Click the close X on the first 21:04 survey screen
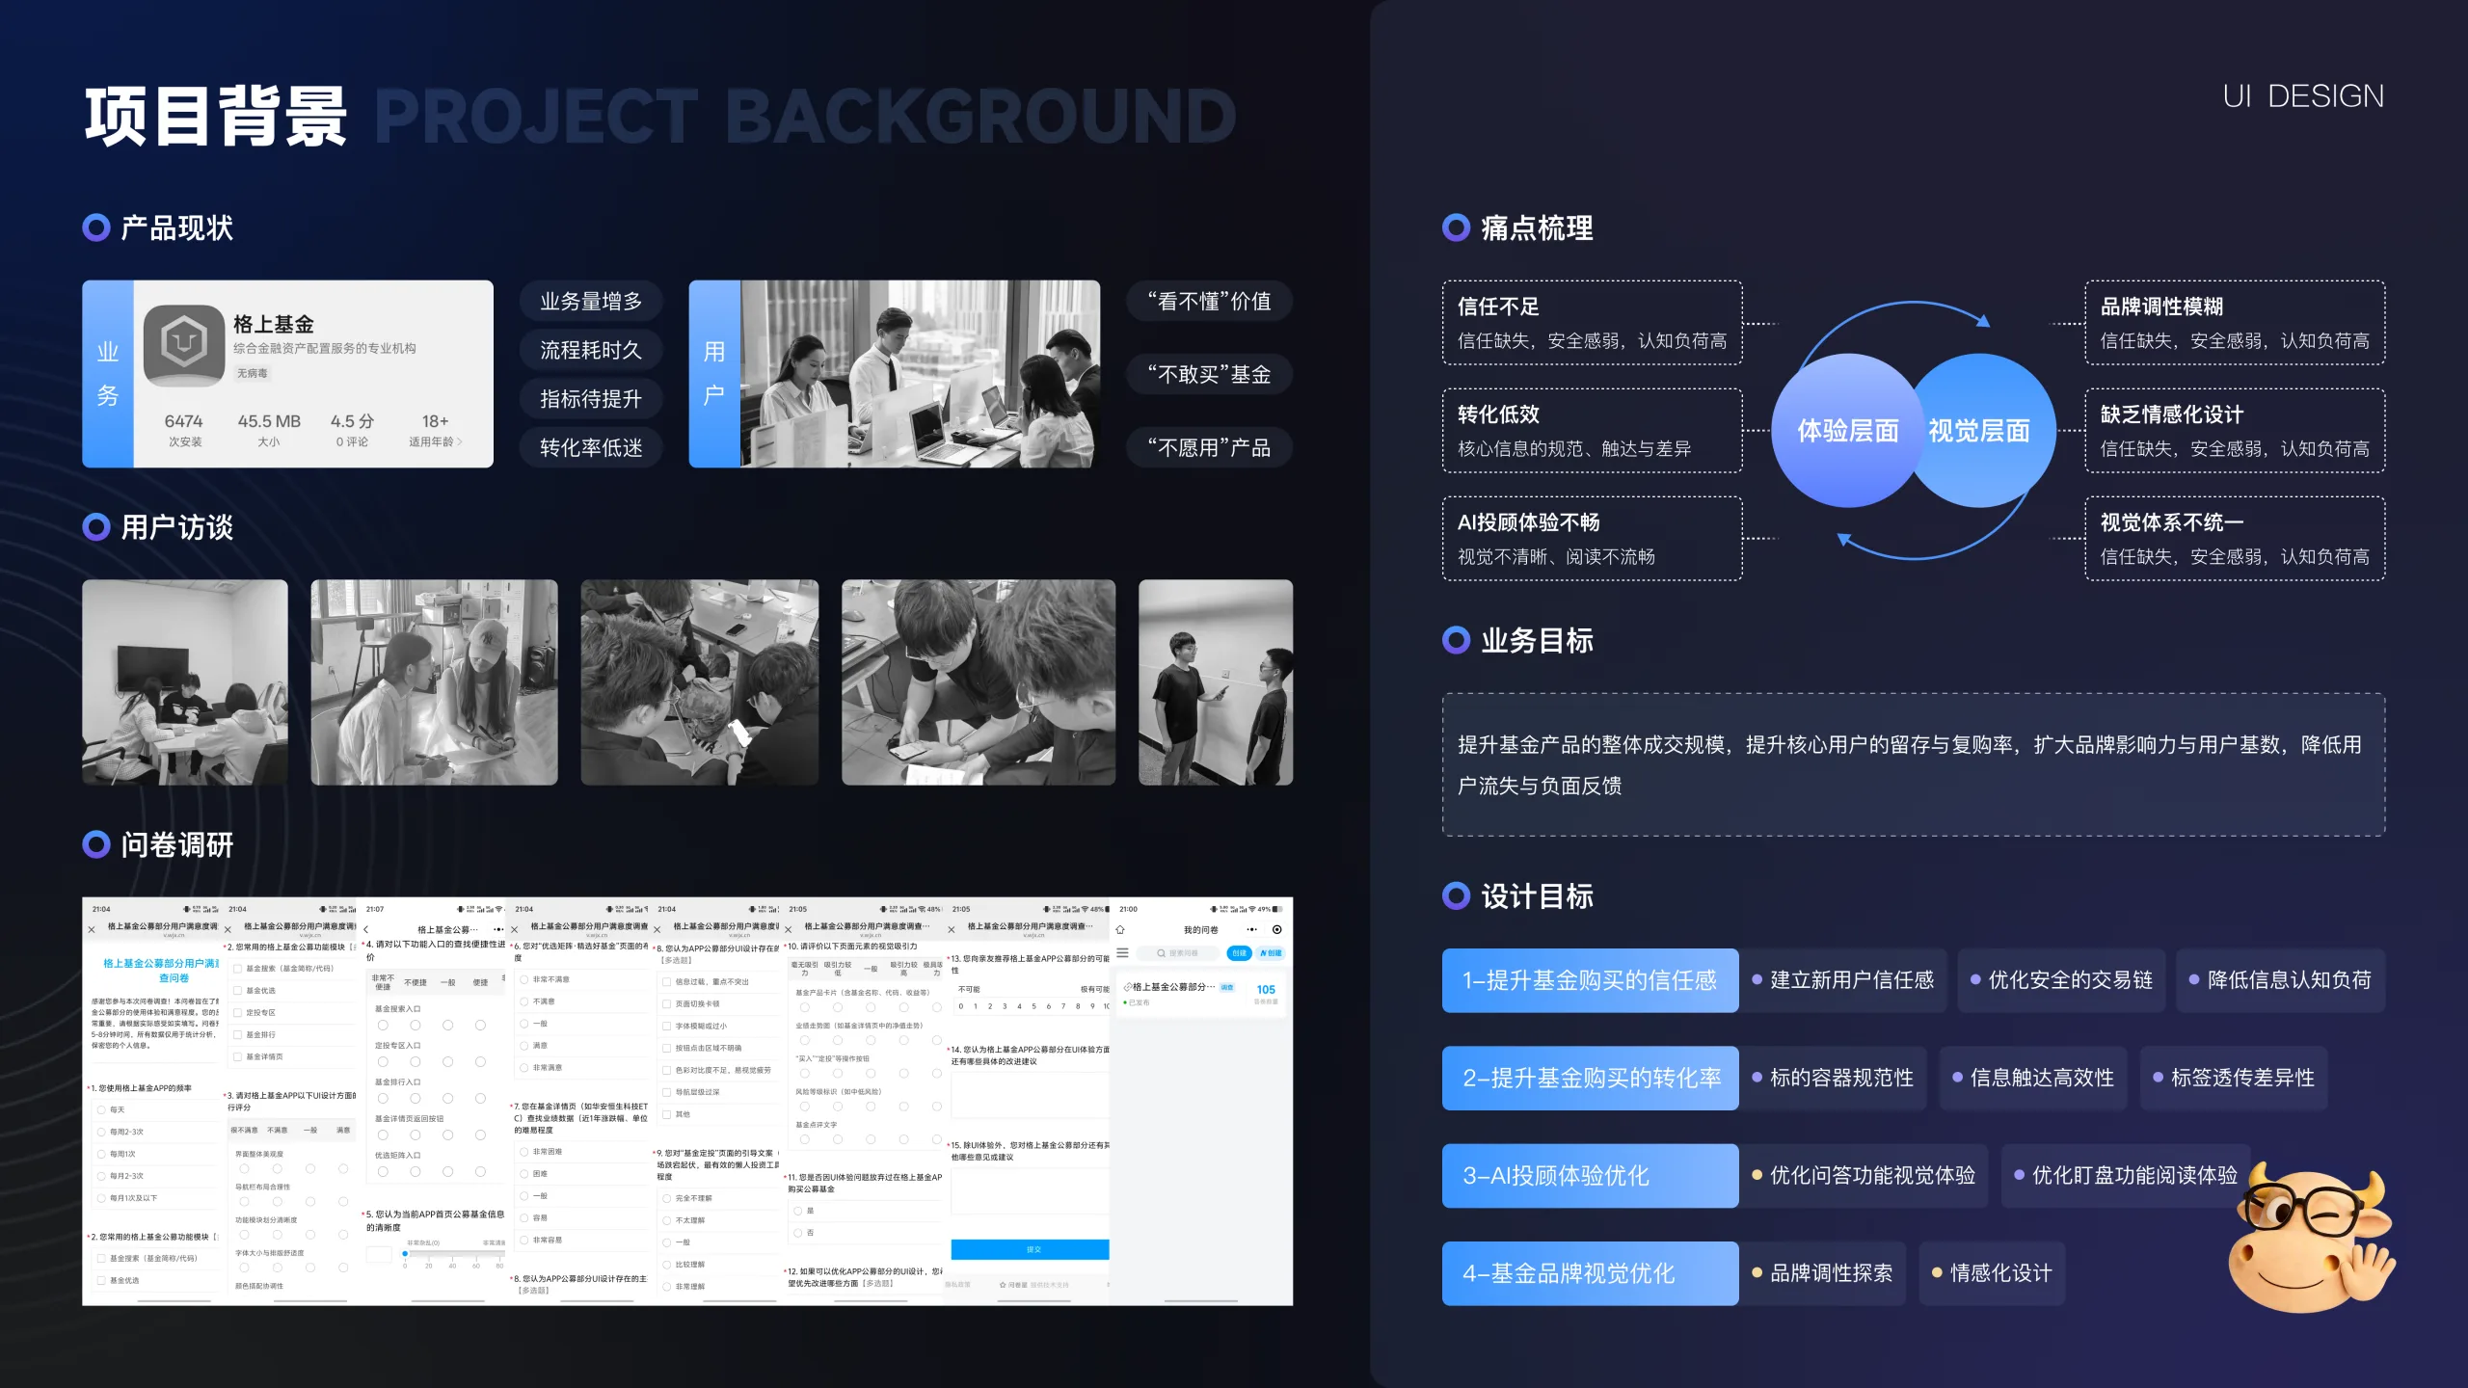The width and height of the screenshot is (2468, 1388). point(92,930)
